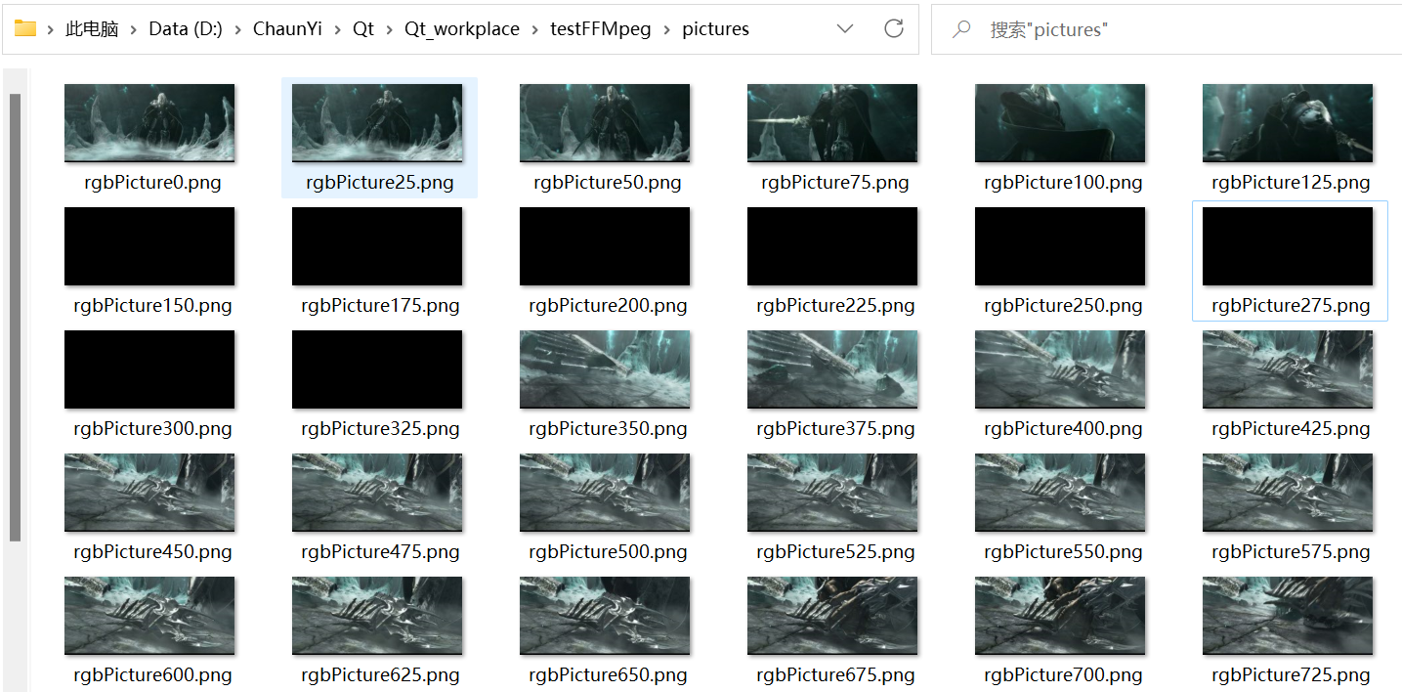Select black rgbPicture150.png thumbnail
Image resolution: width=1402 pixels, height=692 pixels.
149,245
